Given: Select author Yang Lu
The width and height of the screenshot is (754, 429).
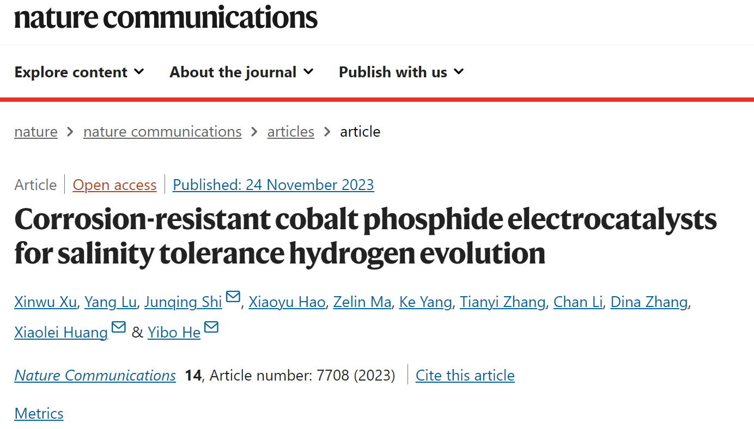Looking at the screenshot, I should pyautogui.click(x=111, y=302).
